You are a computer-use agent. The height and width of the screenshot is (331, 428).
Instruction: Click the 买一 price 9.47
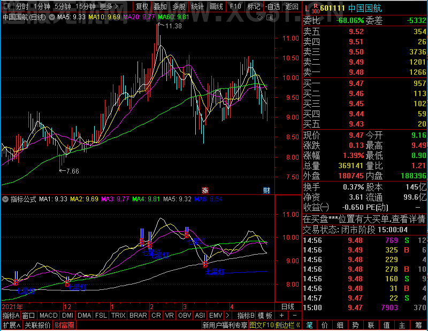pyautogui.click(x=356, y=83)
